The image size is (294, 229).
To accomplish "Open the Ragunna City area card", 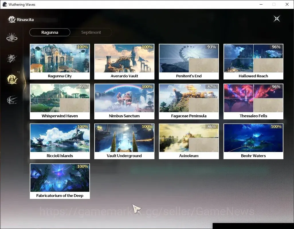I will click(x=60, y=62).
